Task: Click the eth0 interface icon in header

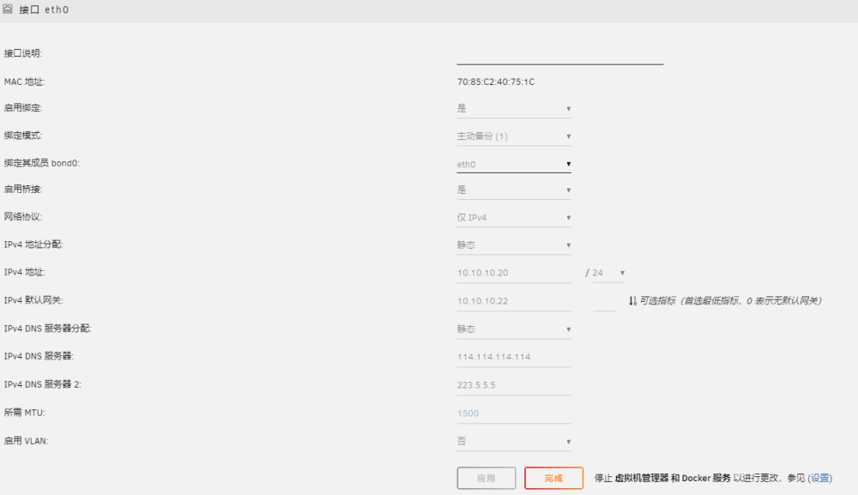Action: pos(7,9)
